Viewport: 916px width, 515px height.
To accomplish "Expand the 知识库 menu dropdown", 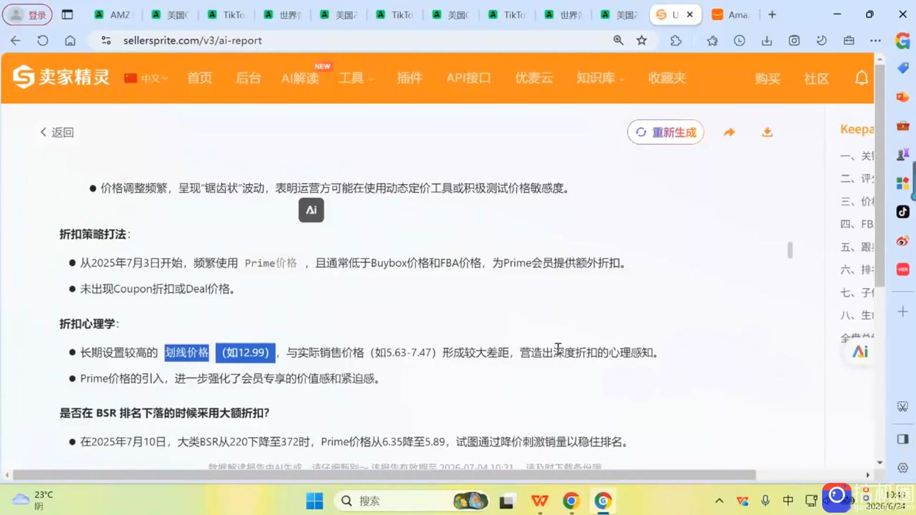I will (600, 78).
